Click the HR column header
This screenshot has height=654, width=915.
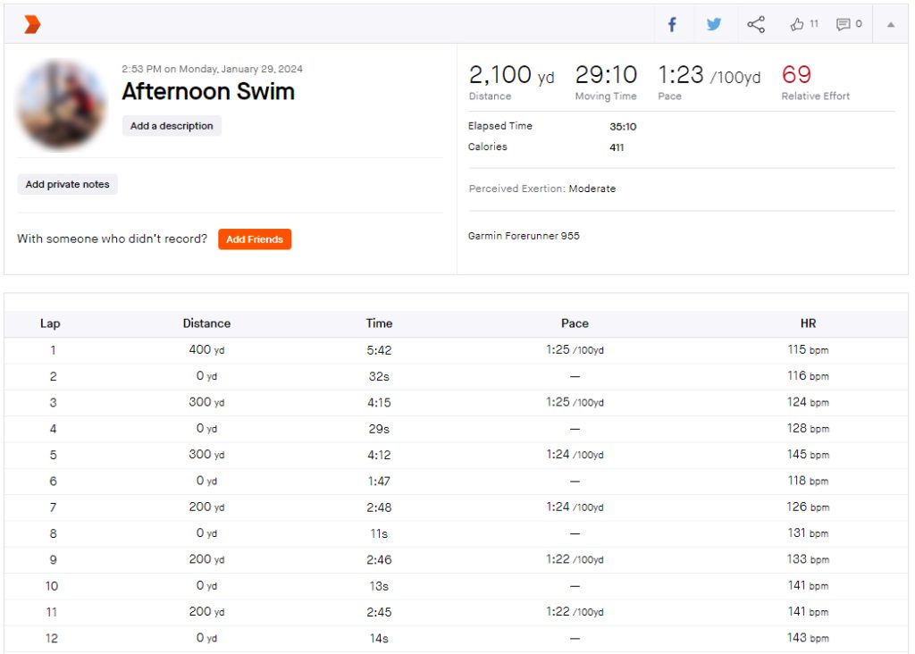(808, 323)
